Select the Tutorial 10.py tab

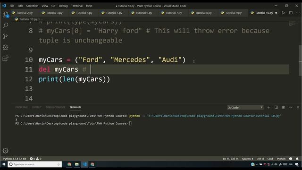pyautogui.click(x=264, y=13)
